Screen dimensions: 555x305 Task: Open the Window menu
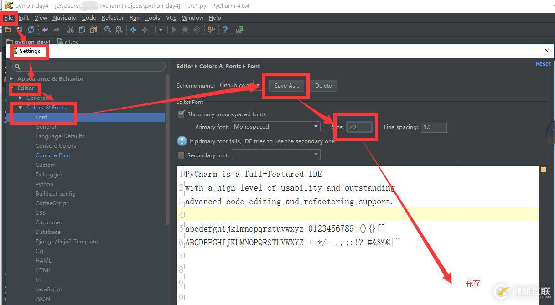point(192,17)
